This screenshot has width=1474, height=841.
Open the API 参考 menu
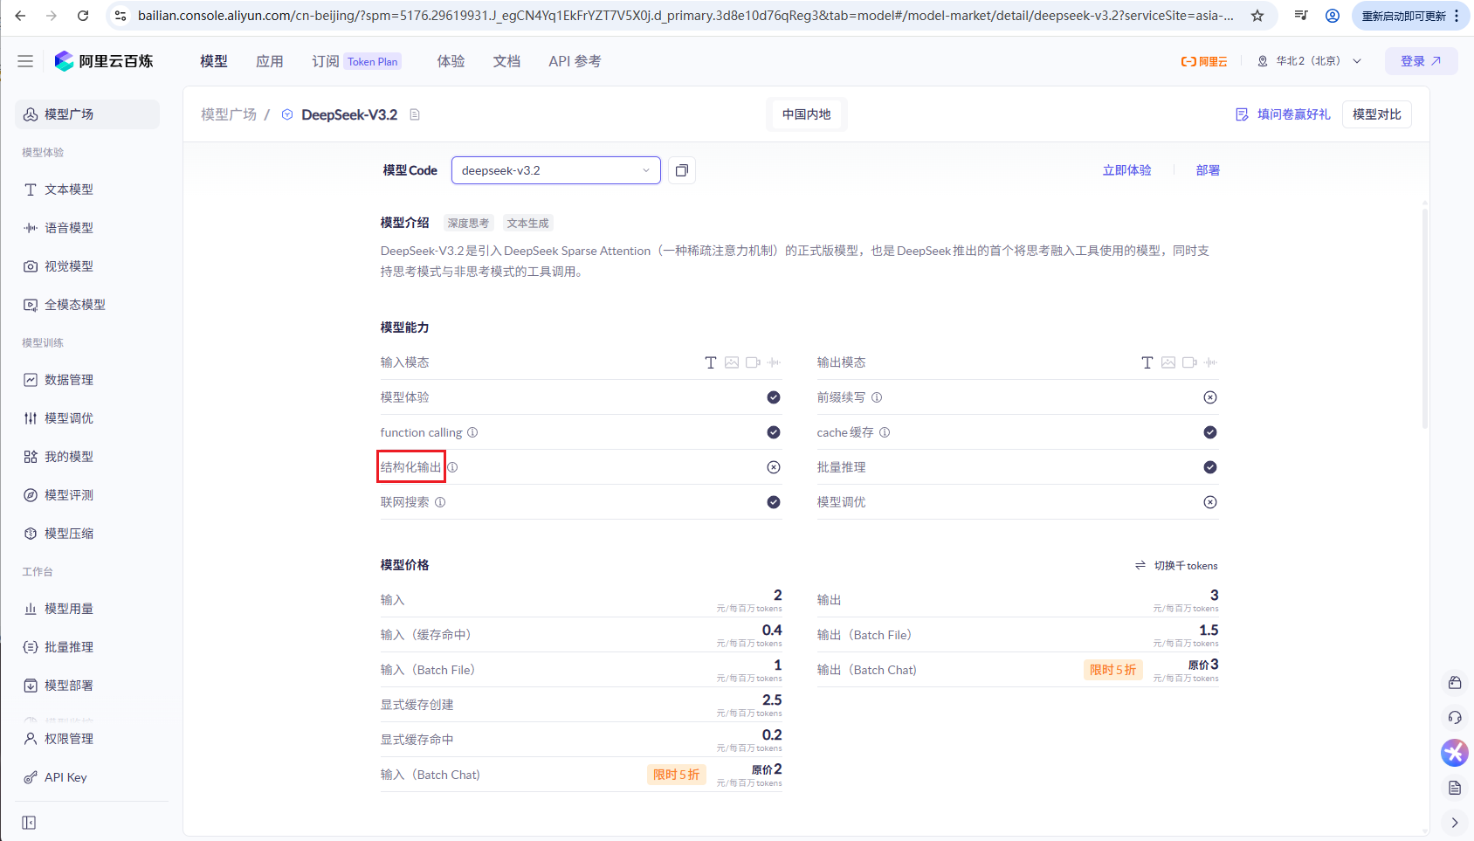[x=575, y=61]
